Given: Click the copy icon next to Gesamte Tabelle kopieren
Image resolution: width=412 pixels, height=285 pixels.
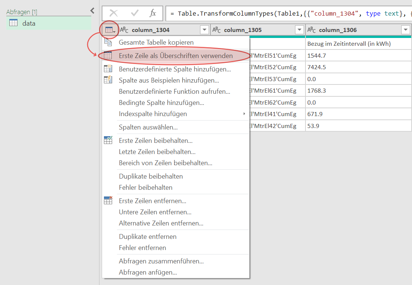Looking at the screenshot, I should pos(108,42).
